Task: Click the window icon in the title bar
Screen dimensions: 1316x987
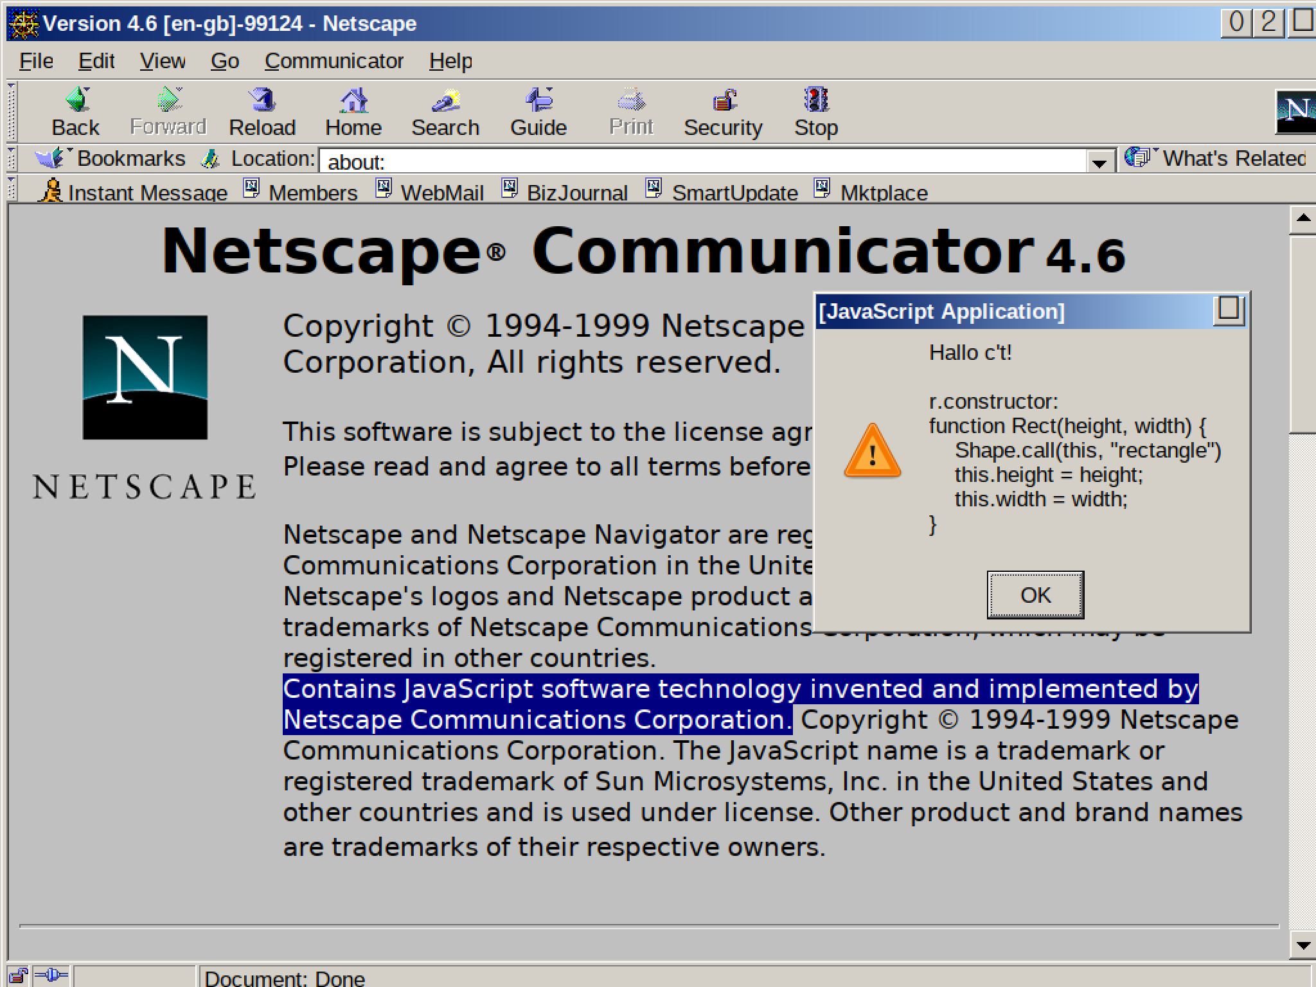Action: pyautogui.click(x=23, y=24)
